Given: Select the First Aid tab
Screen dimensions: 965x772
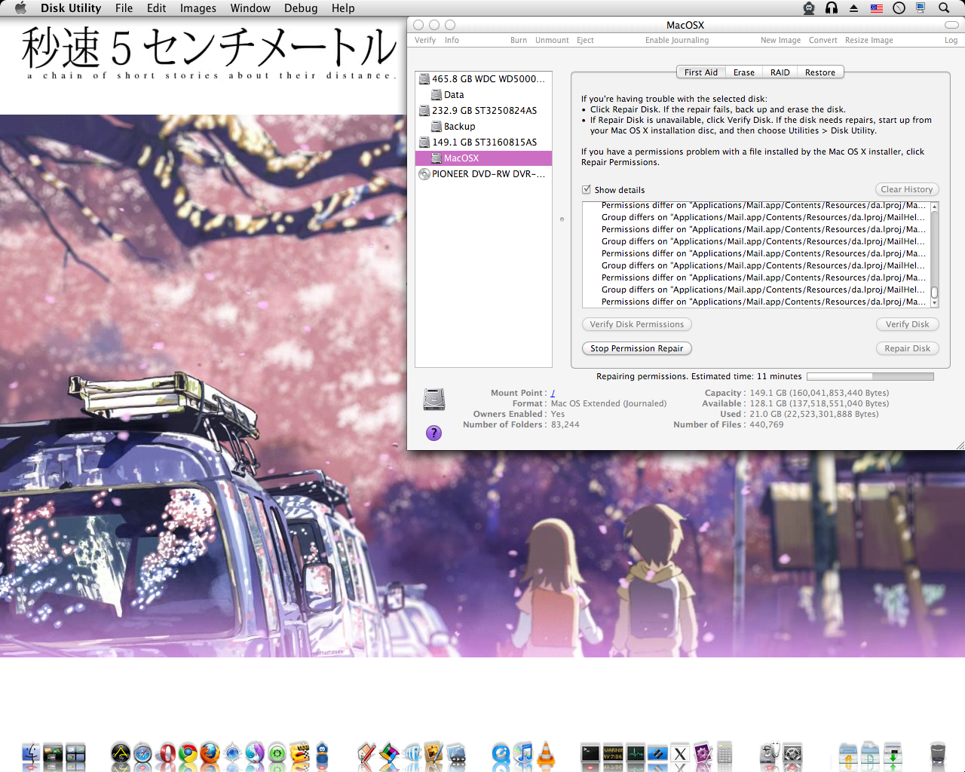Looking at the screenshot, I should click(x=701, y=72).
